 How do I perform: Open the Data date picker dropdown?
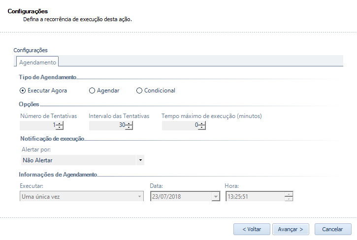pos(215,197)
